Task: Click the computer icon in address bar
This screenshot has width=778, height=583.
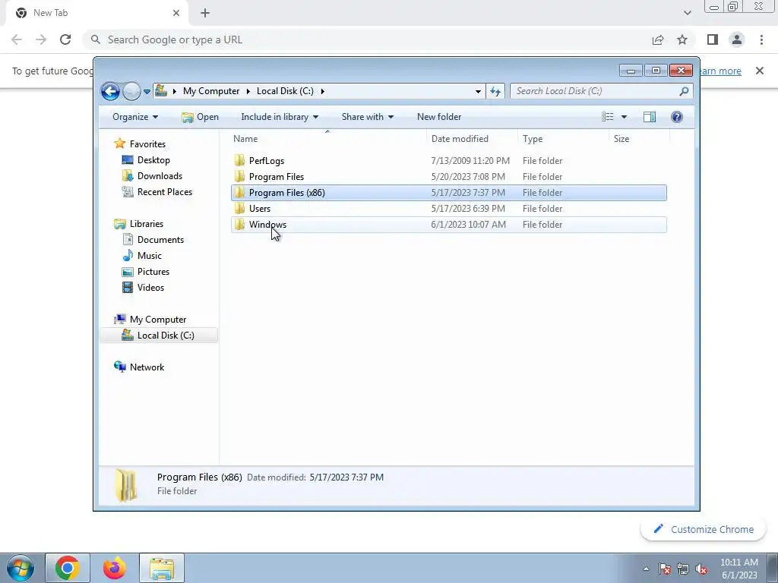Action: (161, 91)
